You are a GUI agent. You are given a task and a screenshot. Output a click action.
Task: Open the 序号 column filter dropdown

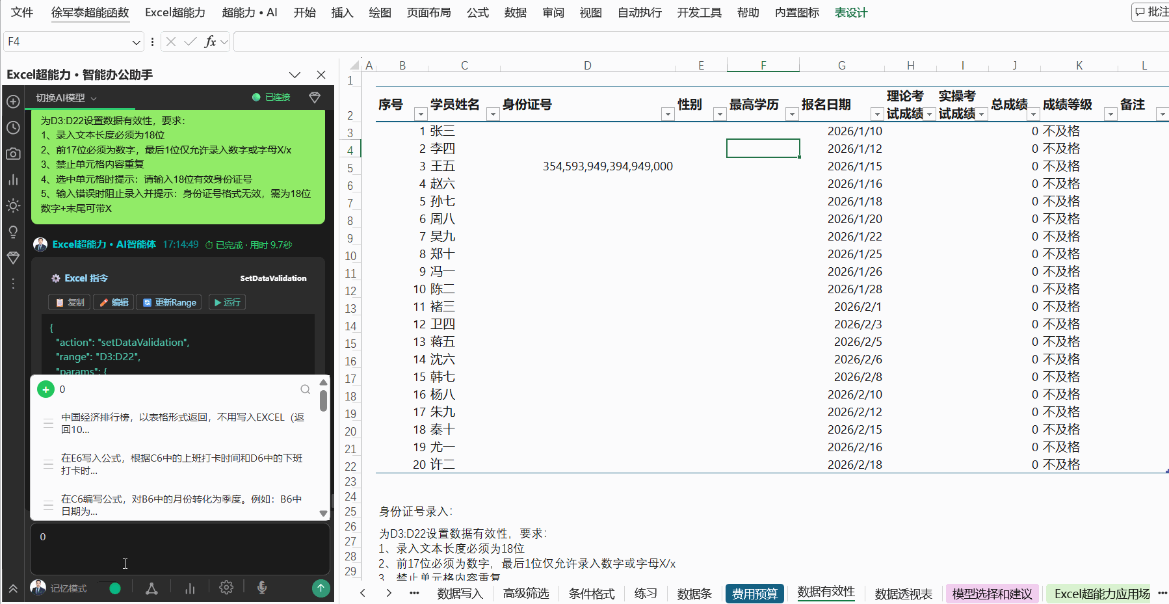click(421, 114)
